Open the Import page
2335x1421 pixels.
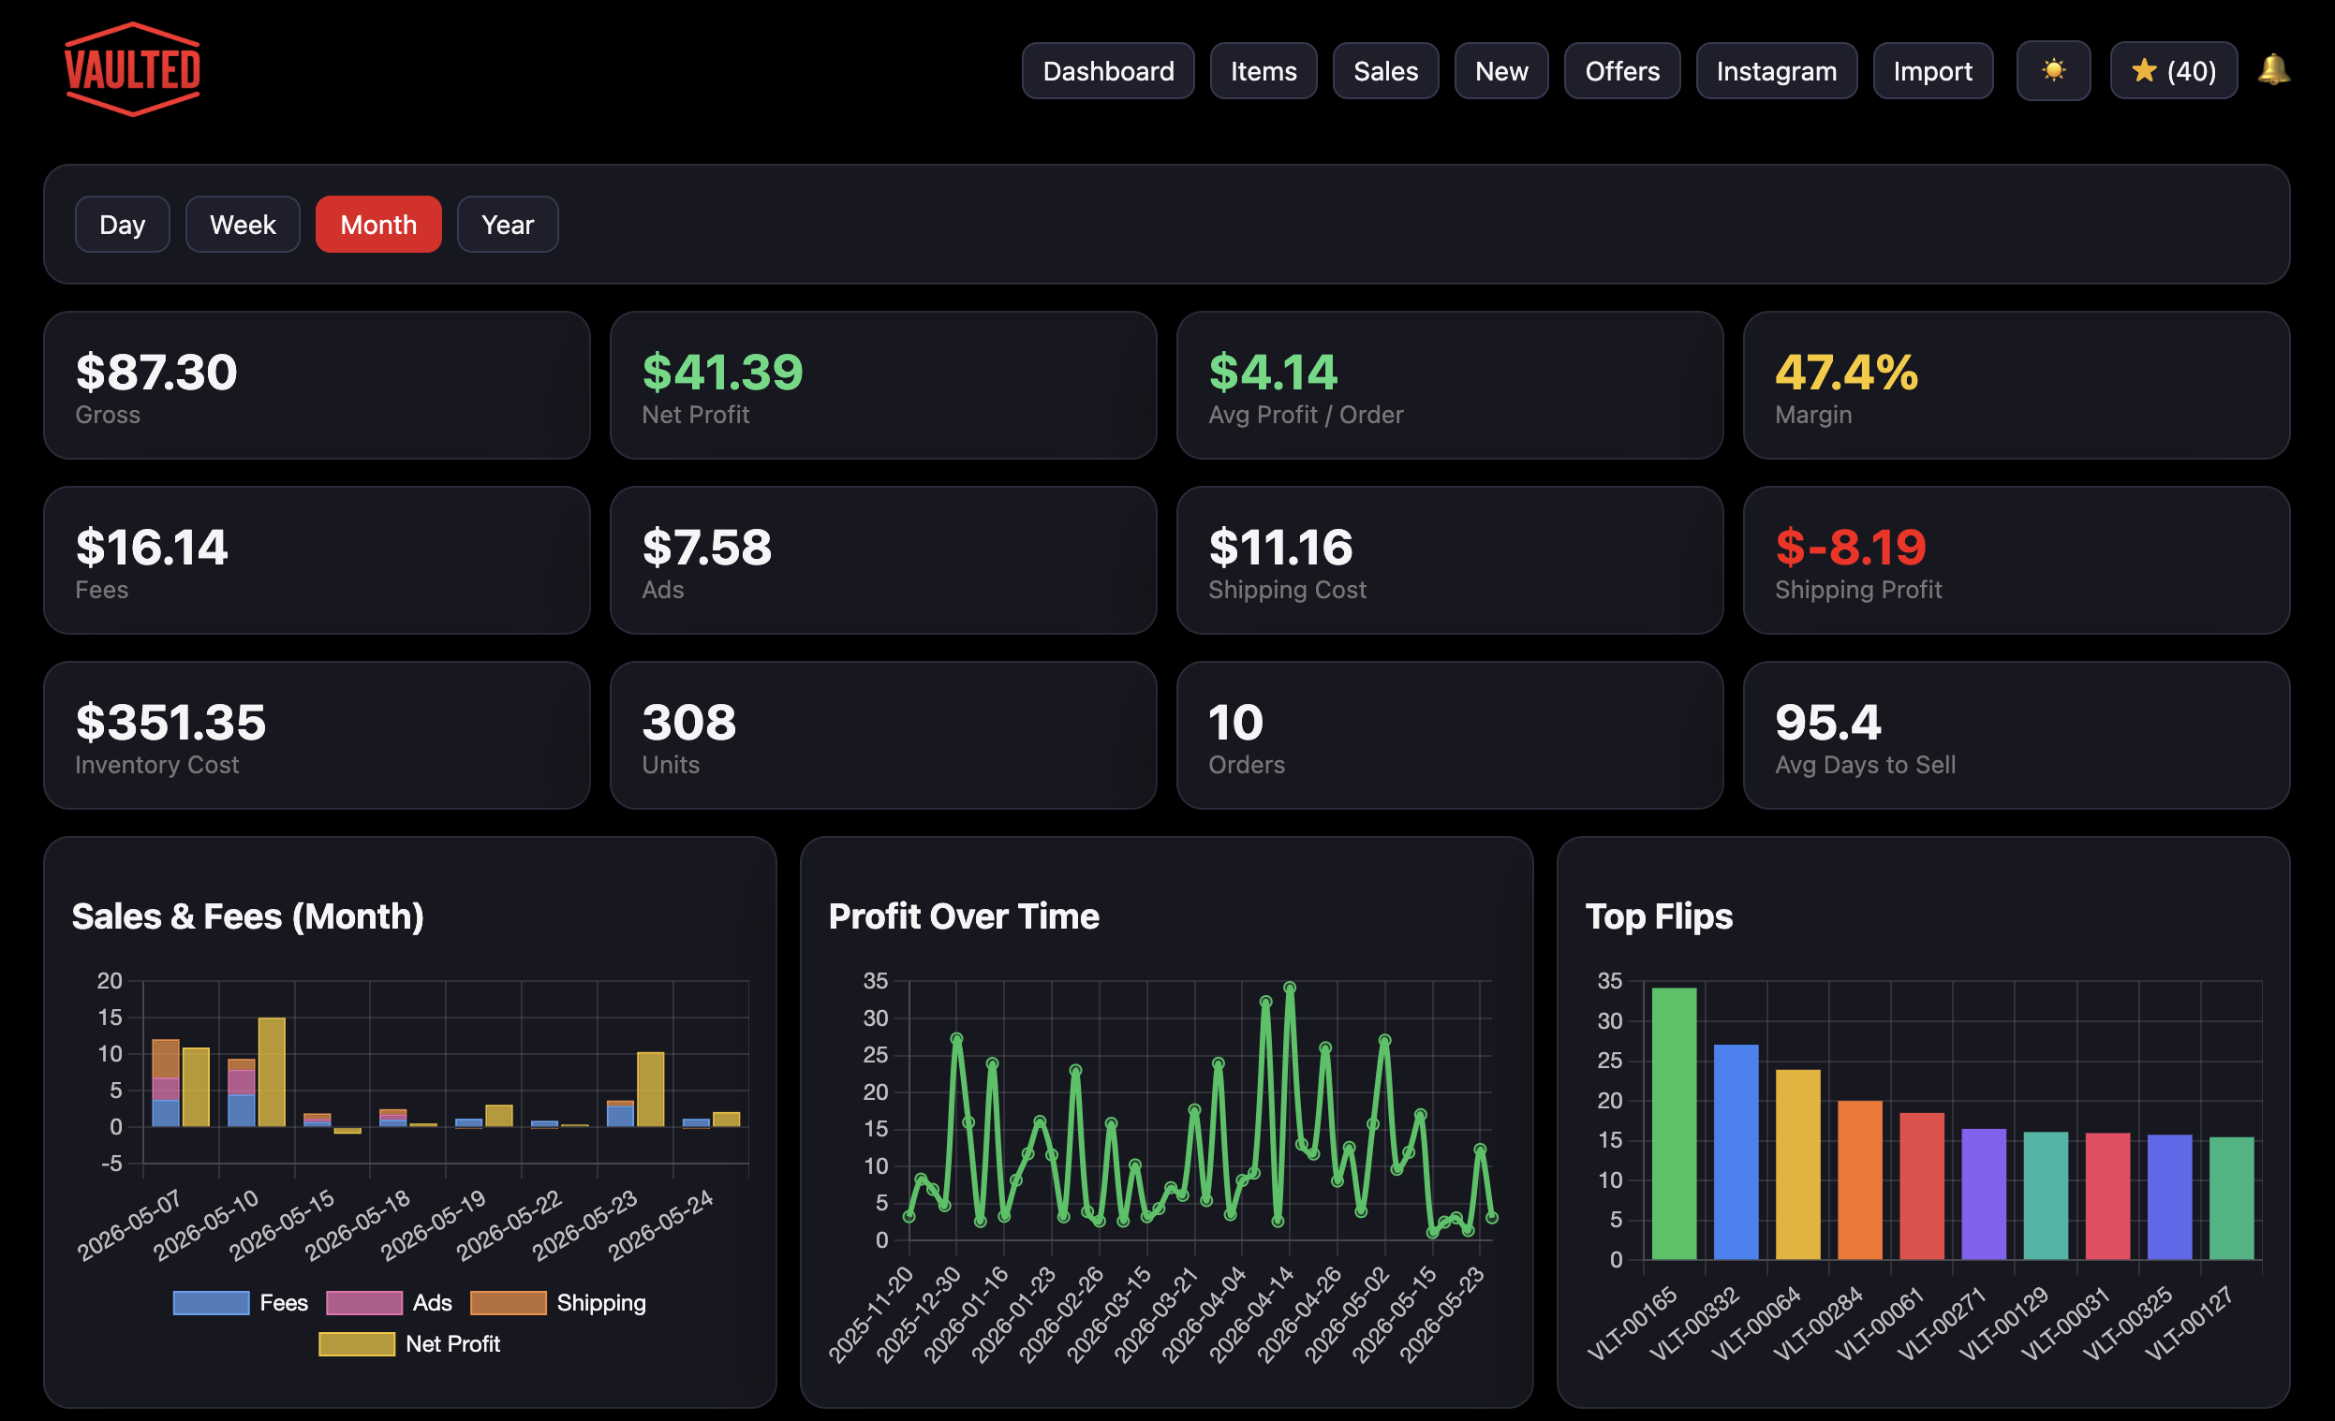point(1932,71)
